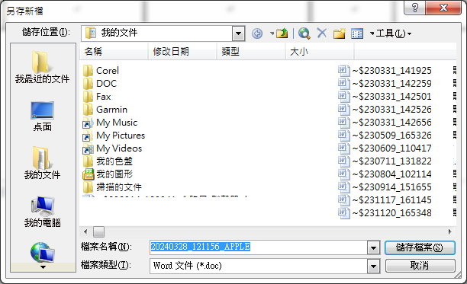Select the Garmin folder
The width and height of the screenshot is (467, 284).
click(105, 110)
